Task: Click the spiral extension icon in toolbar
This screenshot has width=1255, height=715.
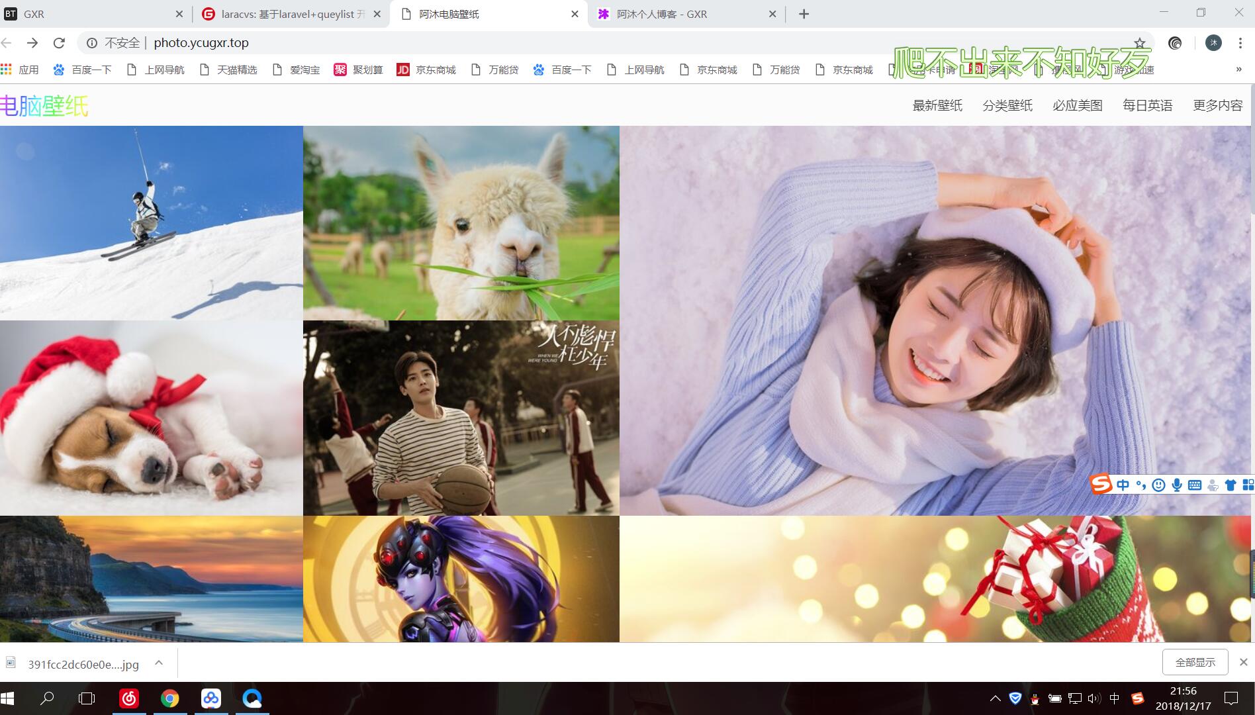Action: click(1176, 43)
